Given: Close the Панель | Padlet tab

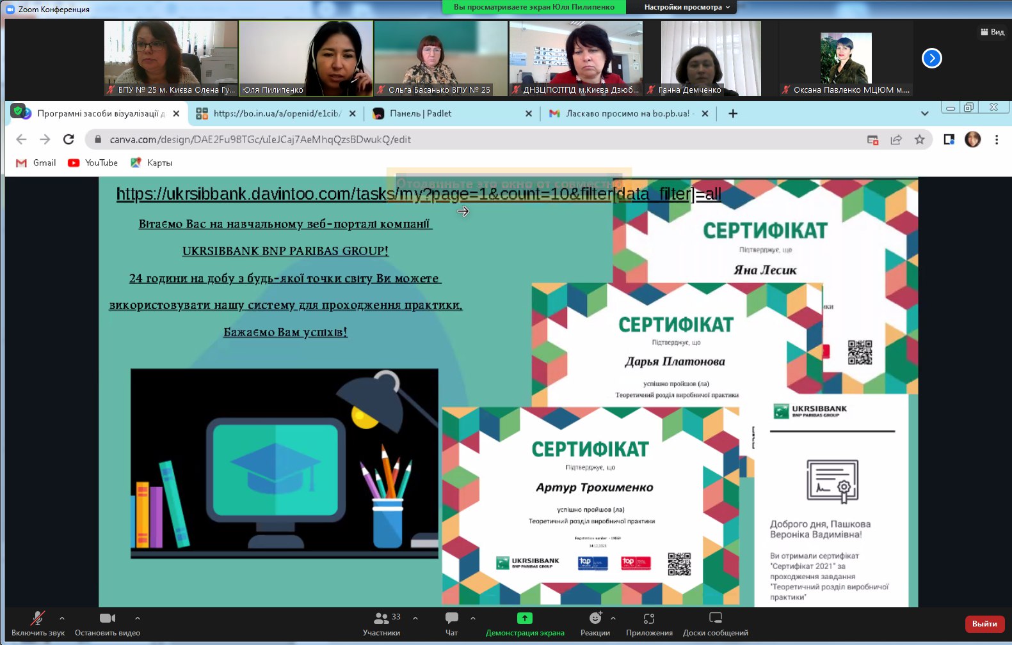Looking at the screenshot, I should [x=529, y=114].
